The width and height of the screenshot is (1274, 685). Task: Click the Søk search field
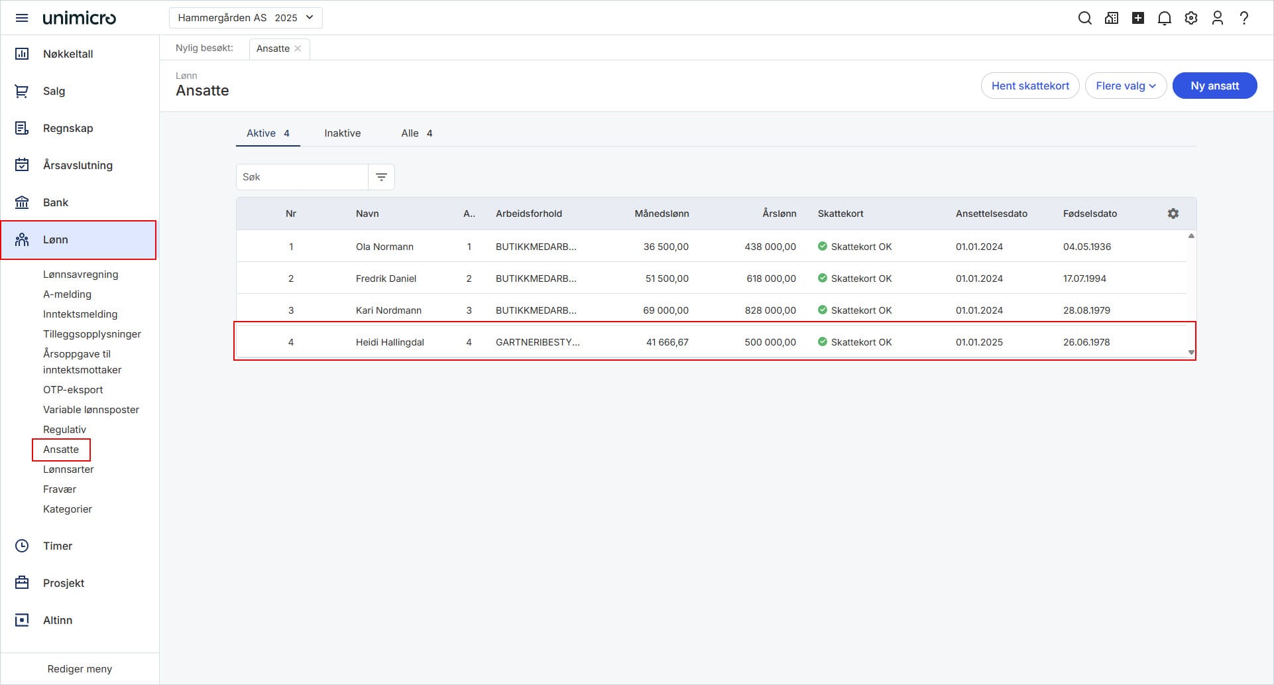point(302,177)
